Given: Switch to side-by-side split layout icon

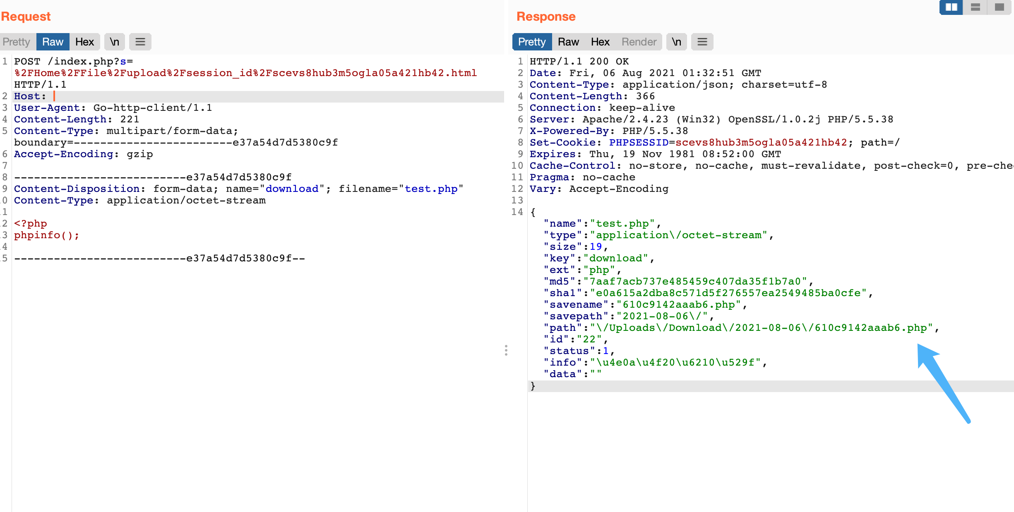Looking at the screenshot, I should click(951, 7).
